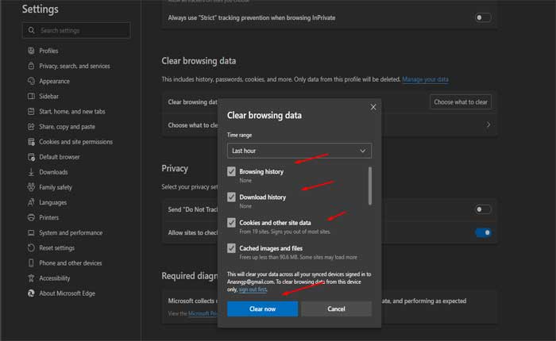556x341 pixels.
Task: Uncheck the Browsing history checkbox
Action: 232,171
